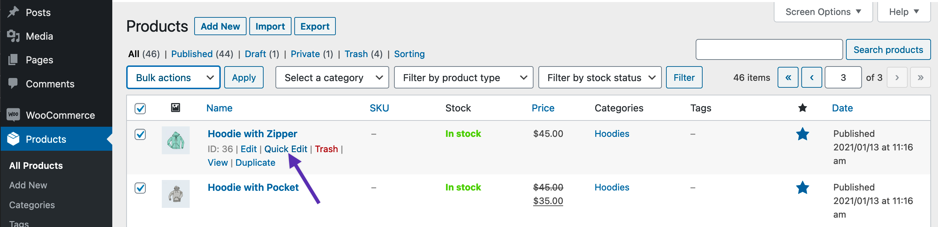Click the Add New product button

[x=220, y=26]
